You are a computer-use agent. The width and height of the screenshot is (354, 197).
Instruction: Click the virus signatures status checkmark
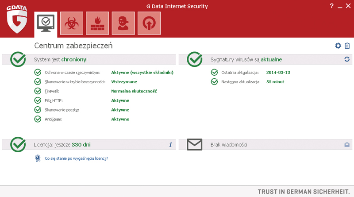[194, 59]
